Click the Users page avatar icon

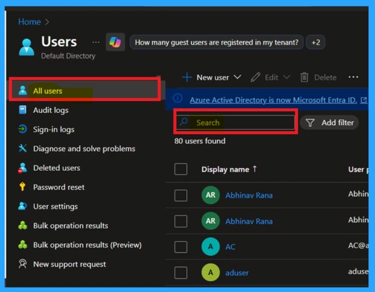[x=26, y=47]
